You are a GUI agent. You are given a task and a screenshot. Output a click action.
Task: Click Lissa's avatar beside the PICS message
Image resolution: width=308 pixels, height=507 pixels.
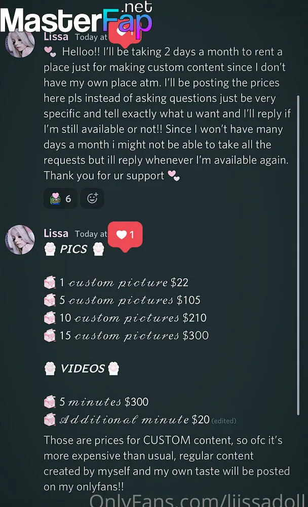[x=20, y=240]
